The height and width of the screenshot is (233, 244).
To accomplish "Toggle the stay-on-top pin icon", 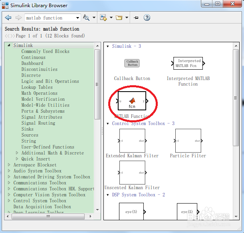I will 136,18.
